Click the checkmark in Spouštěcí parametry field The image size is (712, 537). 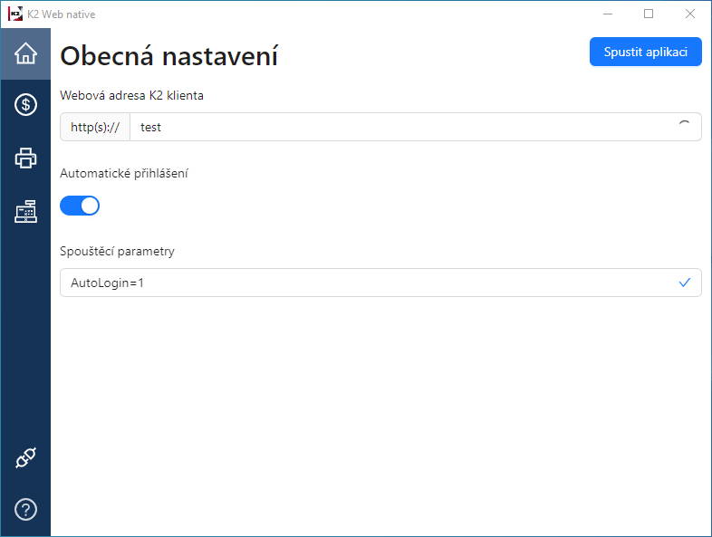tap(685, 283)
